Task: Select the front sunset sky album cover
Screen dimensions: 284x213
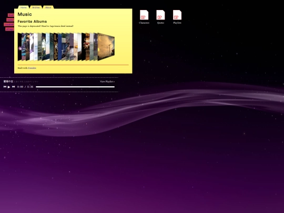Action: (106, 47)
